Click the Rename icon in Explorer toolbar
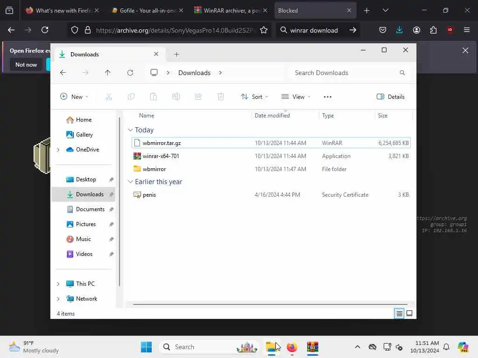 pos(176,97)
